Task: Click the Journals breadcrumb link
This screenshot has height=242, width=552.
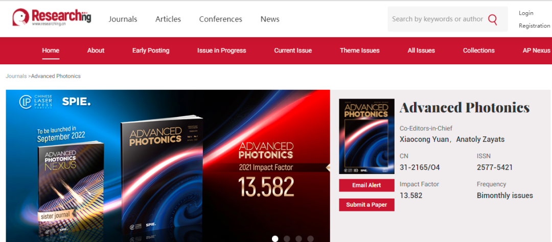Action: [16, 76]
